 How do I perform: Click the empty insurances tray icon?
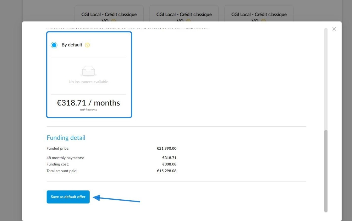coord(88,71)
